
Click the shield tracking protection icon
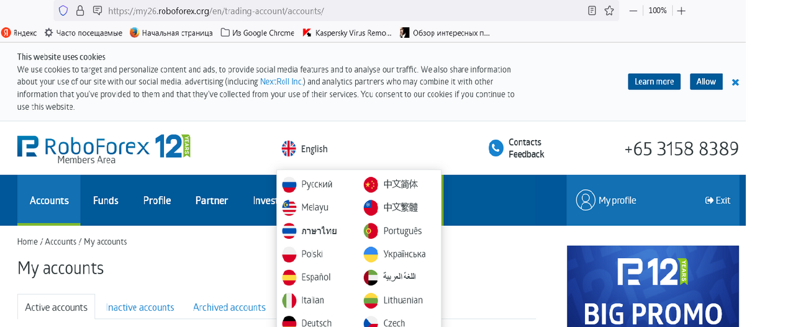pos(62,11)
